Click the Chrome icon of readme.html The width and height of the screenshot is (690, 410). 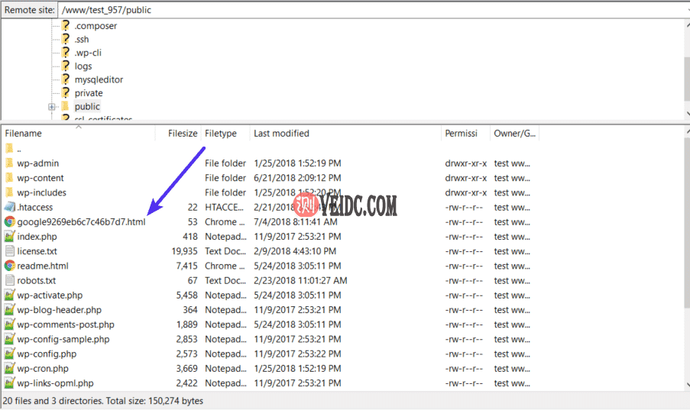pyautogui.click(x=9, y=266)
